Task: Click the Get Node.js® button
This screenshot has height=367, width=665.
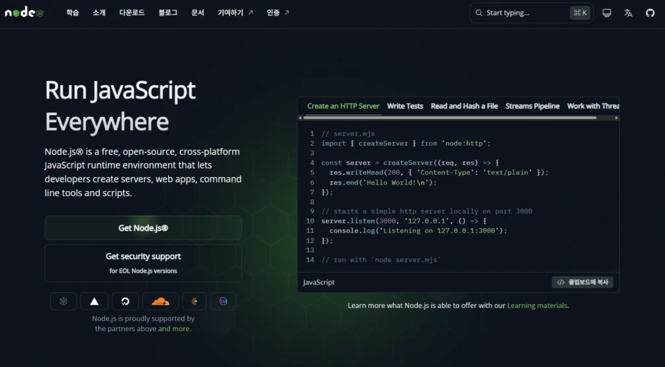Action: (x=144, y=228)
